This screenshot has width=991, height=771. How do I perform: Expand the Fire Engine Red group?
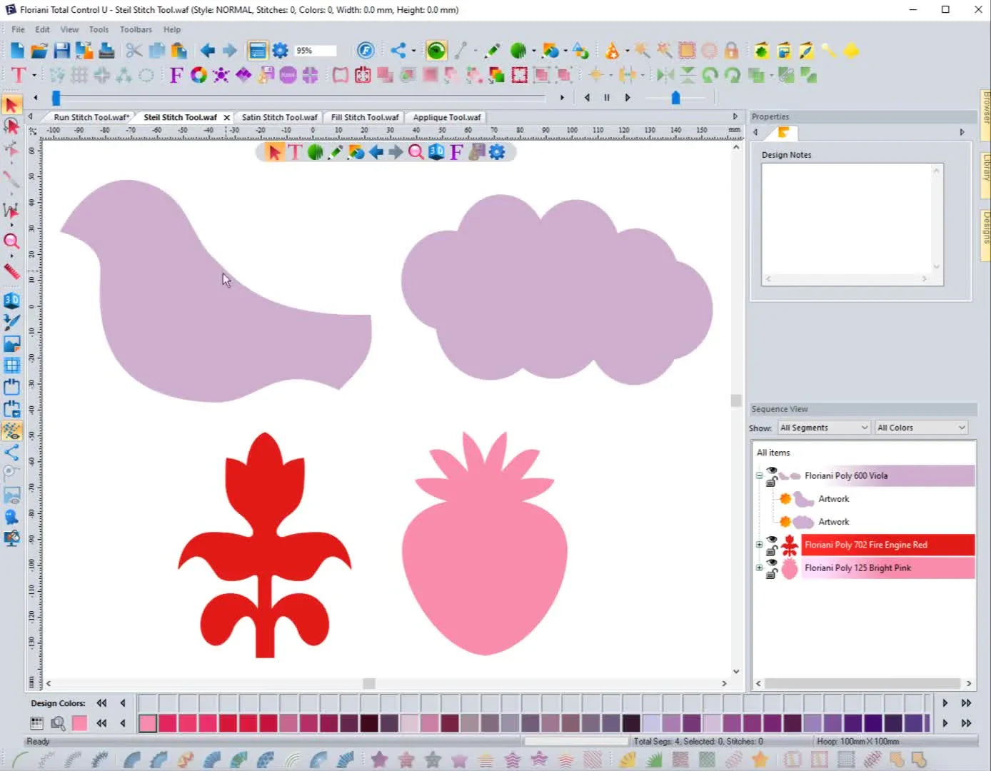[x=760, y=545]
